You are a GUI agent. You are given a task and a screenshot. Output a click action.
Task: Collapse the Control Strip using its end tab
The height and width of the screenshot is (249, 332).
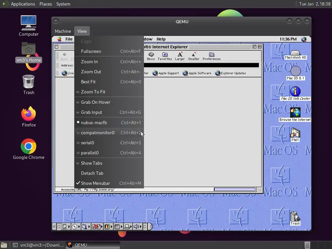click(150, 227)
